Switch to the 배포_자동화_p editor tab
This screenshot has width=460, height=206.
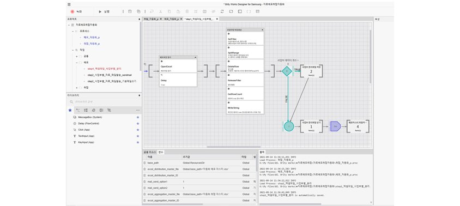[x=171, y=19]
